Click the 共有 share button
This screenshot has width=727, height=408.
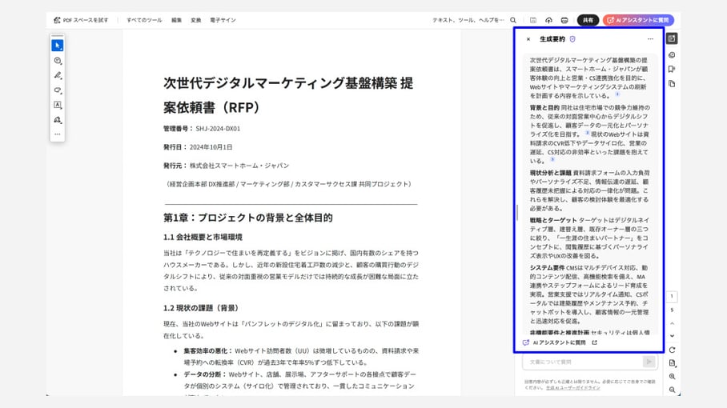(588, 20)
